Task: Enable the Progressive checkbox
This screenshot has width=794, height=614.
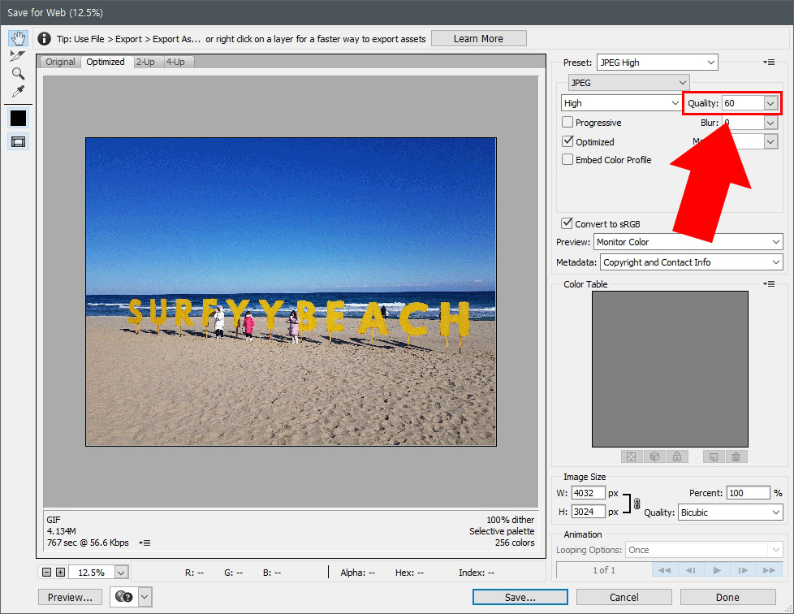Action: 567,122
